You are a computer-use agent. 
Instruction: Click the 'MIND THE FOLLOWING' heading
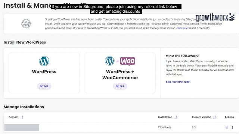pos(182,56)
